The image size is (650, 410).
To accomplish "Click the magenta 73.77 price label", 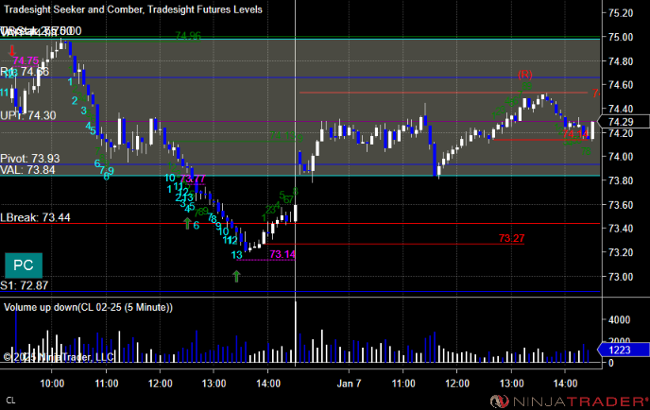I will coord(193,179).
